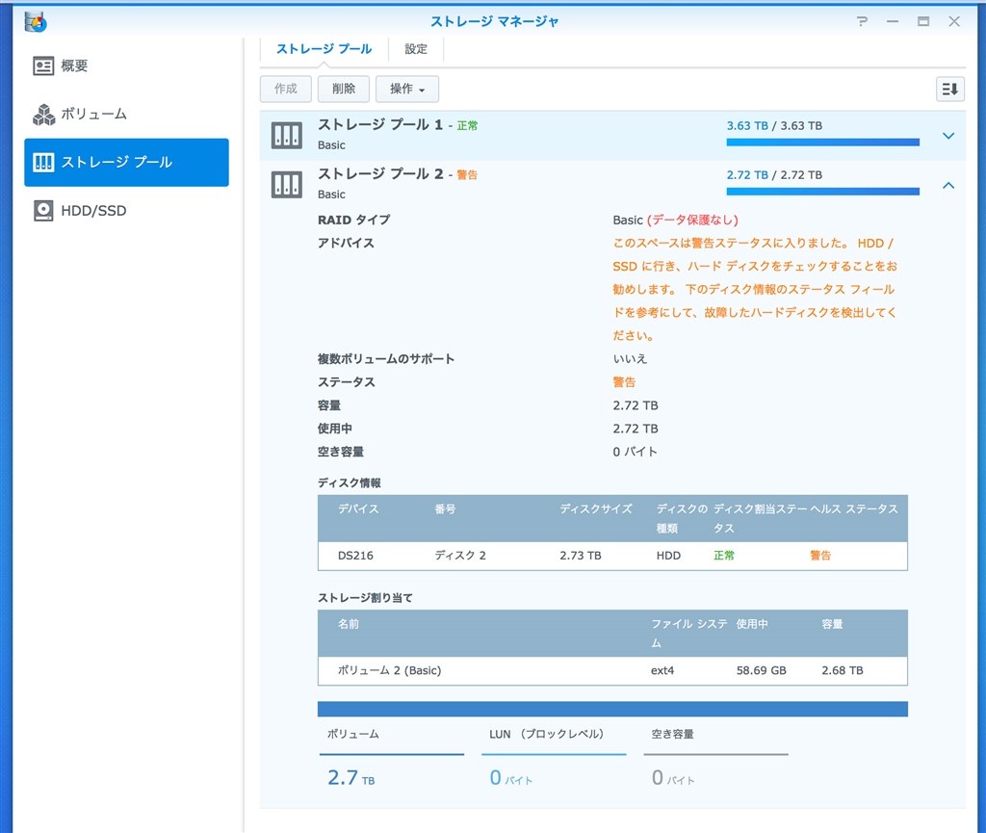Screen dimensions: 986x833
Task: Click the 削除 button
Action: click(343, 89)
